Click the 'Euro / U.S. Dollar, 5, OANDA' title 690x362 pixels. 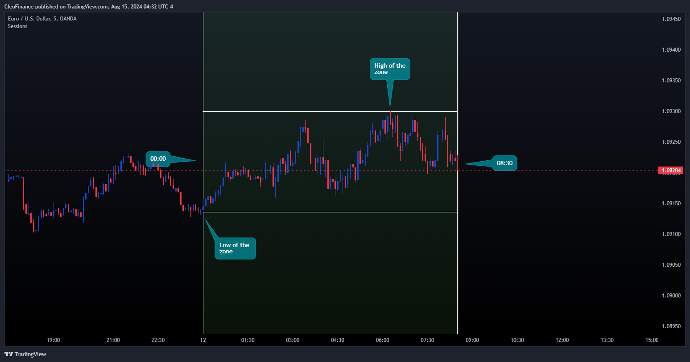tap(42, 19)
